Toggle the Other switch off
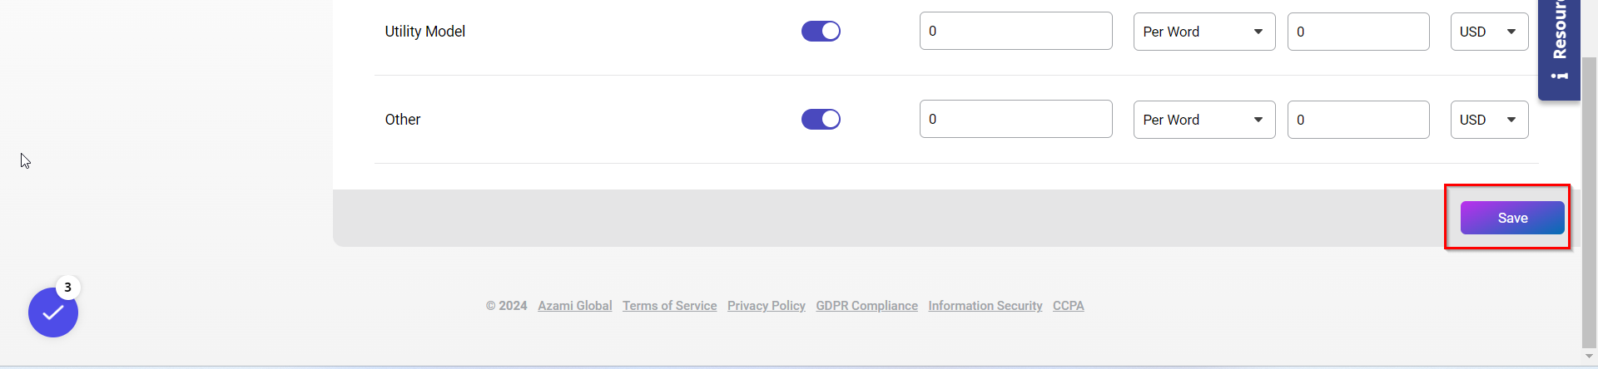Screen dimensions: 1598x369 tap(821, 120)
